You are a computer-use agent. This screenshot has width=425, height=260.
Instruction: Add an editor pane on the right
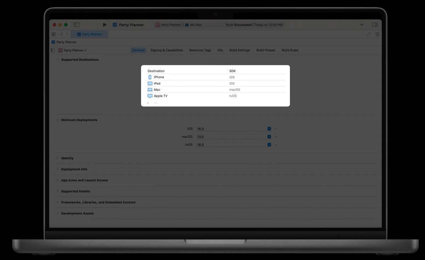click(x=378, y=34)
